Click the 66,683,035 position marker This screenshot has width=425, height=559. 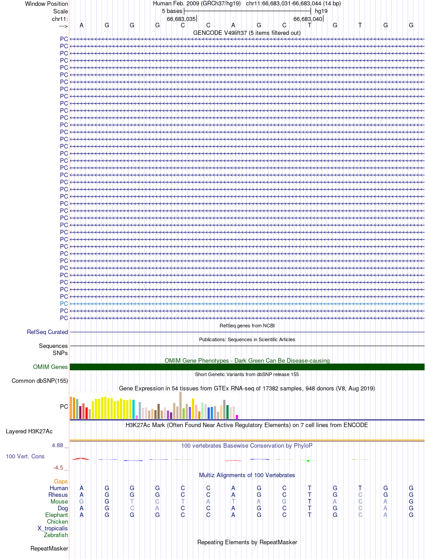tap(181, 19)
